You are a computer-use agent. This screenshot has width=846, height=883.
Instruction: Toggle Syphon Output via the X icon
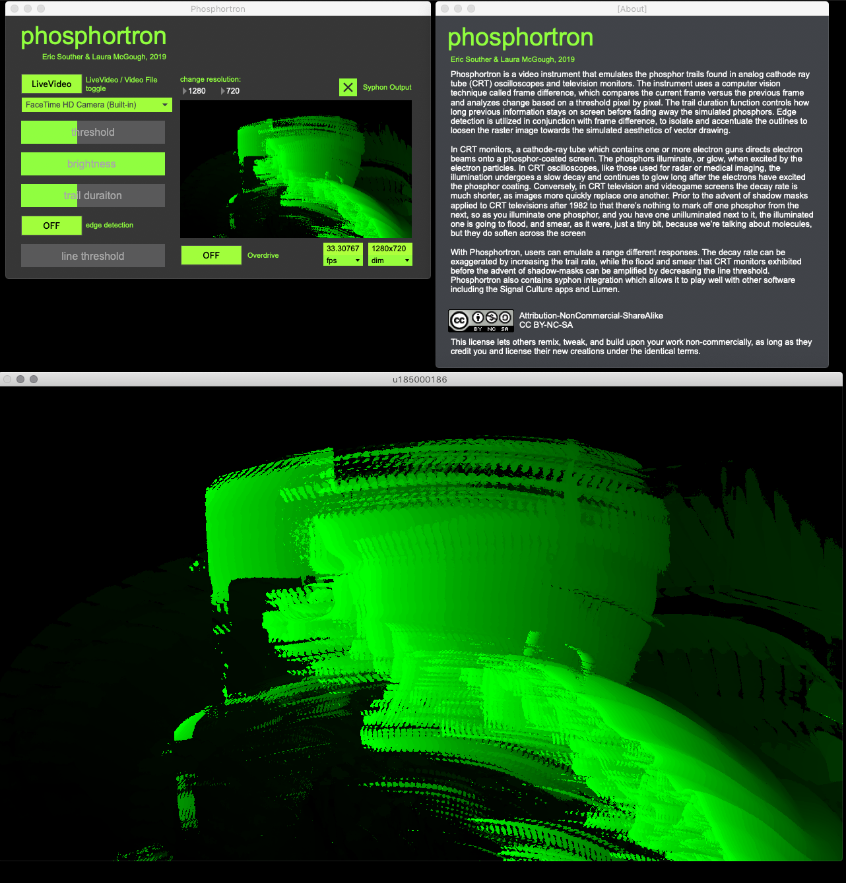click(x=348, y=87)
